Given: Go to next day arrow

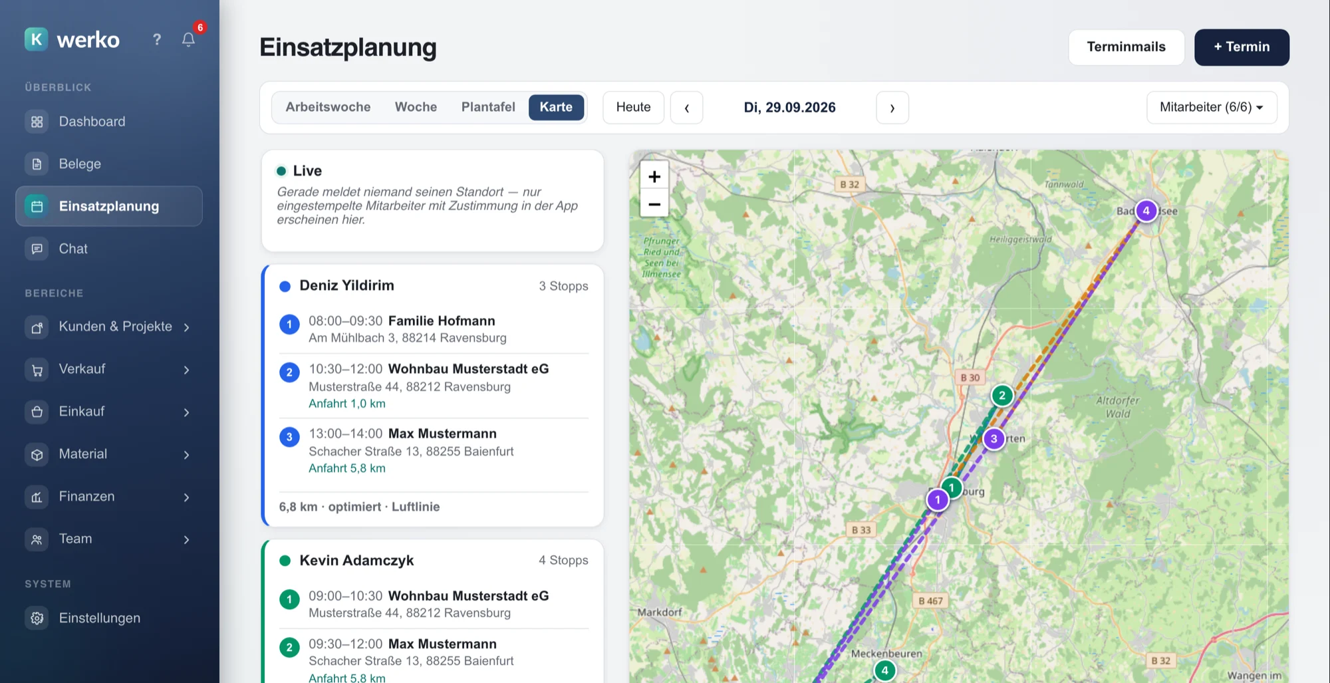Looking at the screenshot, I should coord(892,107).
